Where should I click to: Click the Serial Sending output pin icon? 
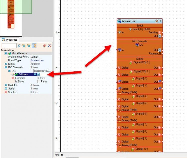[x=160, y=32]
